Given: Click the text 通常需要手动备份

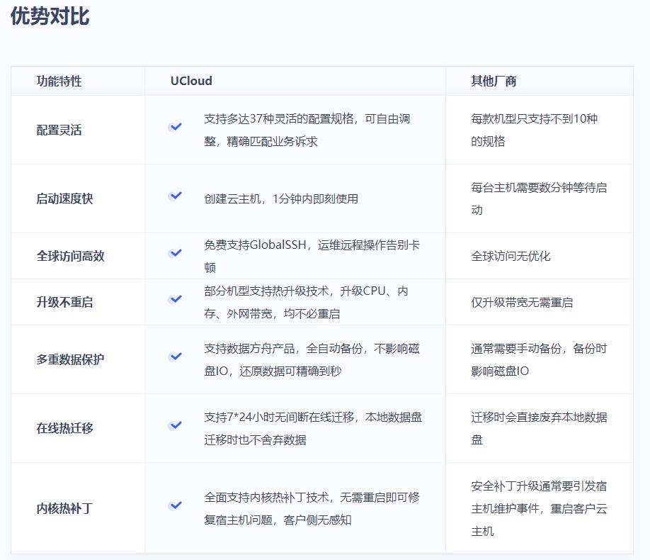Looking at the screenshot, I should pyautogui.click(x=516, y=348).
